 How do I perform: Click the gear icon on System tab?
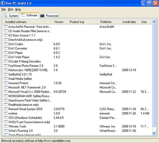[5, 16]
